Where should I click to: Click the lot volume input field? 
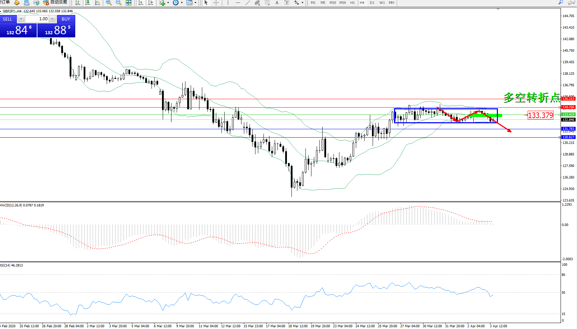(x=37, y=19)
